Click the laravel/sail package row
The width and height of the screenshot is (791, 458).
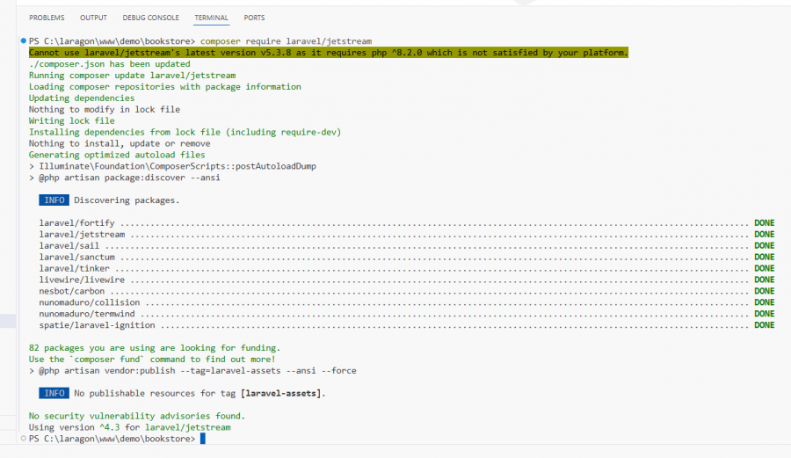click(407, 245)
